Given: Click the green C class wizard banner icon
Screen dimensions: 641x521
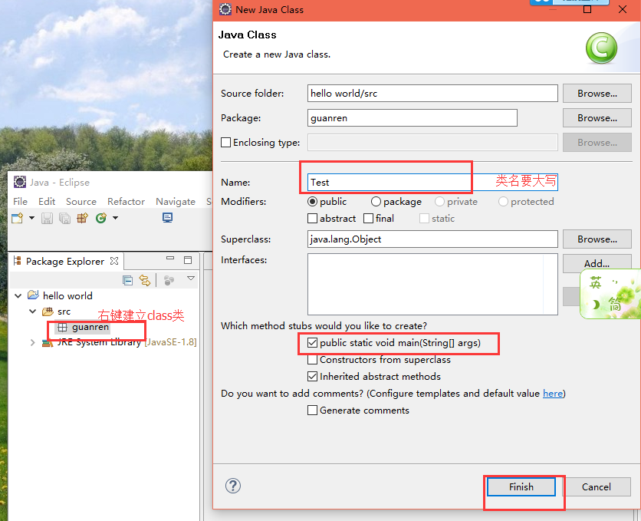Looking at the screenshot, I should (x=601, y=48).
